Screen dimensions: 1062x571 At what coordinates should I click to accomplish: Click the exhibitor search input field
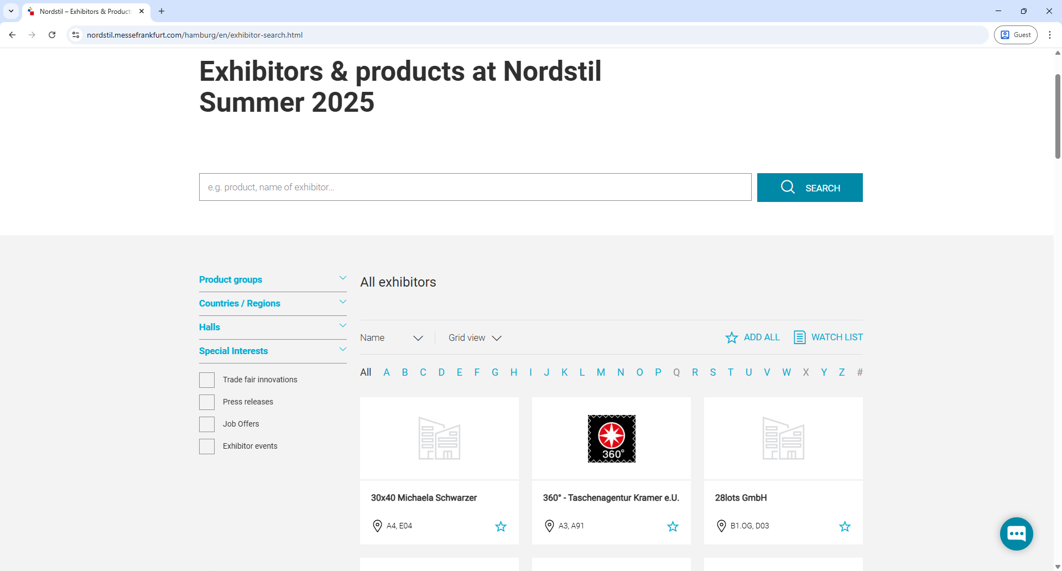(475, 187)
